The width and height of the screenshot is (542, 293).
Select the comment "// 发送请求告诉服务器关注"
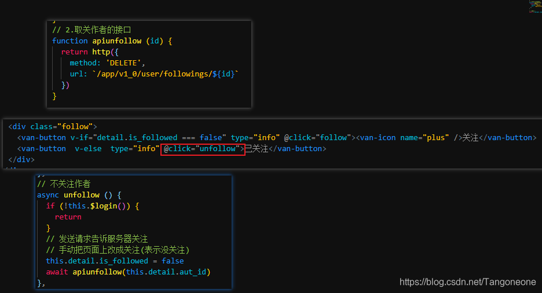pos(97,239)
